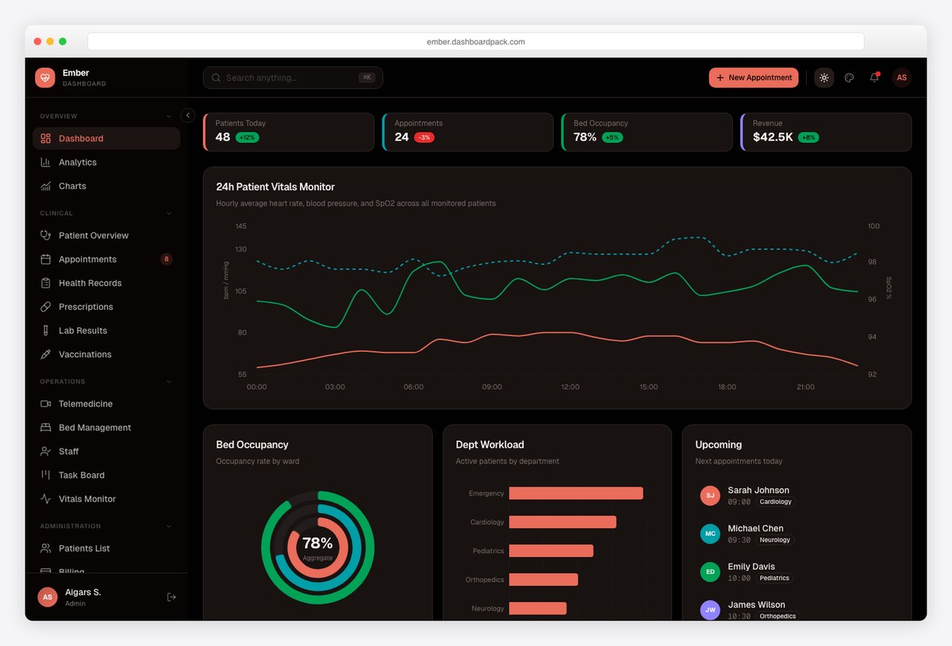Open the color palette theme icon

tap(849, 78)
